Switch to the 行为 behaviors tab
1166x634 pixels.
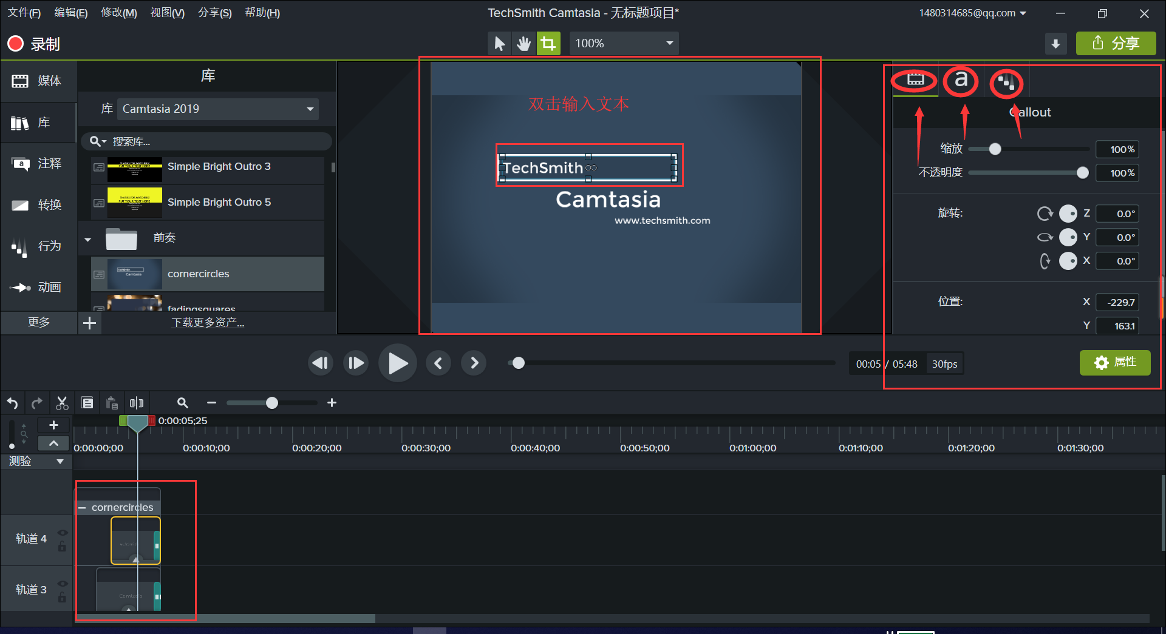(x=38, y=246)
